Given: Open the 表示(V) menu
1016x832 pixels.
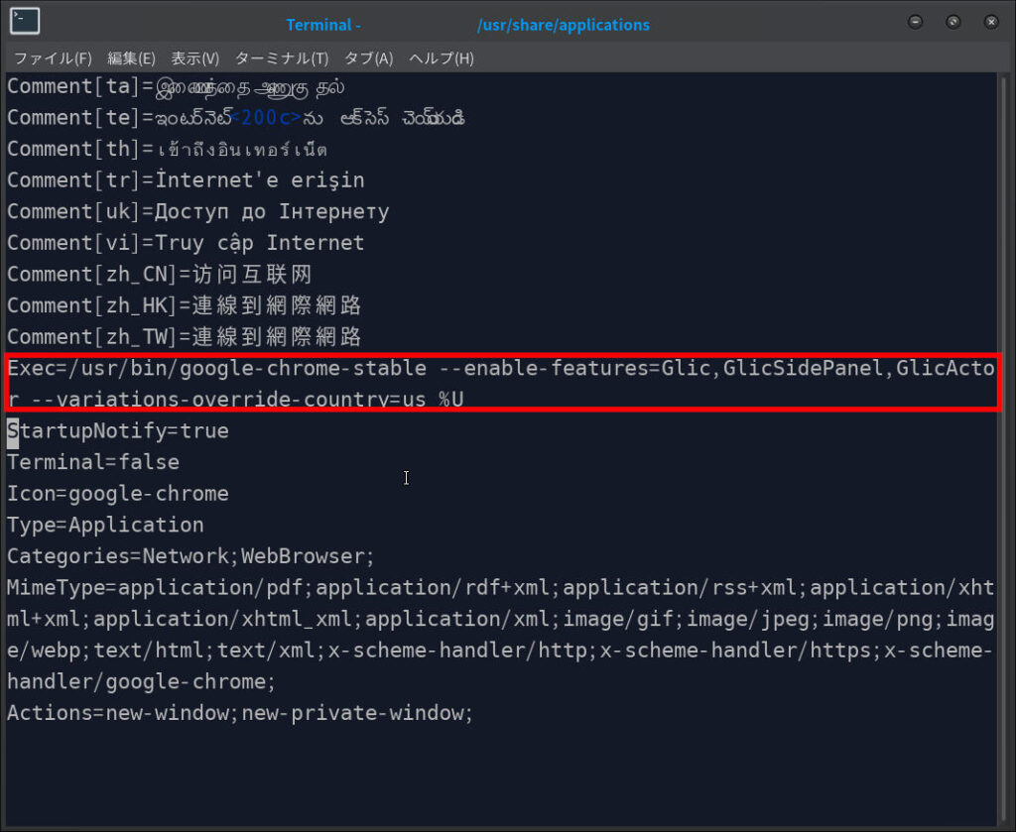Looking at the screenshot, I should (195, 59).
